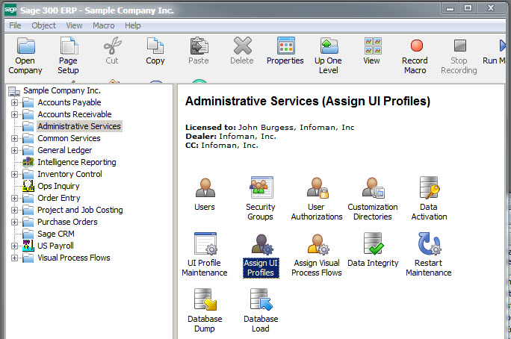Click Open Company toolbar button
This screenshot has height=339, width=511.
coord(25,56)
